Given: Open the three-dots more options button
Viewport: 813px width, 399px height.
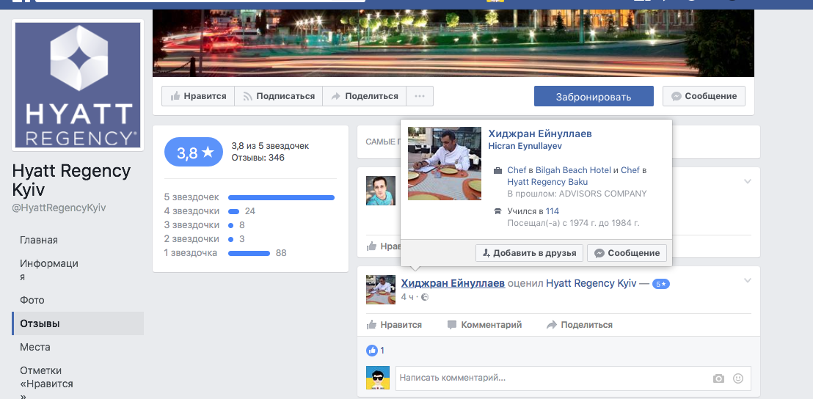Looking at the screenshot, I should (x=419, y=96).
